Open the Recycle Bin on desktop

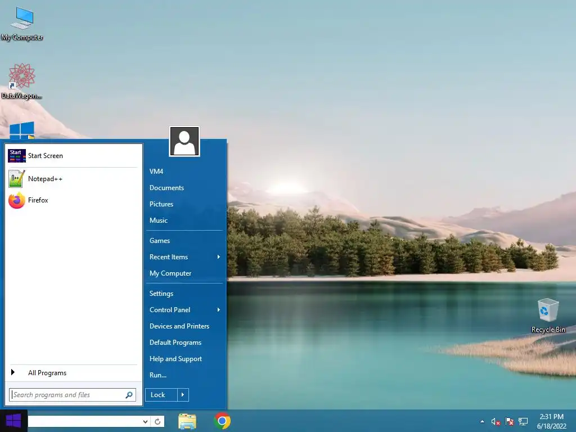point(548,316)
